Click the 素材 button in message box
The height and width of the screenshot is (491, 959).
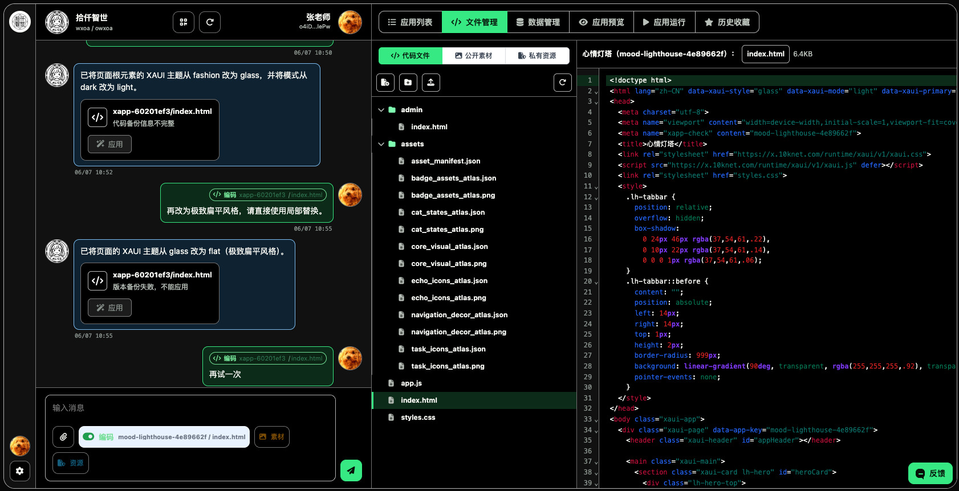(272, 437)
